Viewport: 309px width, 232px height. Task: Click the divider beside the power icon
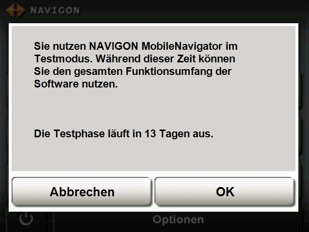point(49,222)
